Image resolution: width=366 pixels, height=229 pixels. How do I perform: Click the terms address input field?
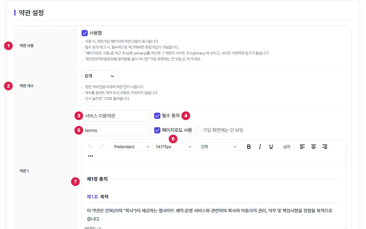(116, 131)
